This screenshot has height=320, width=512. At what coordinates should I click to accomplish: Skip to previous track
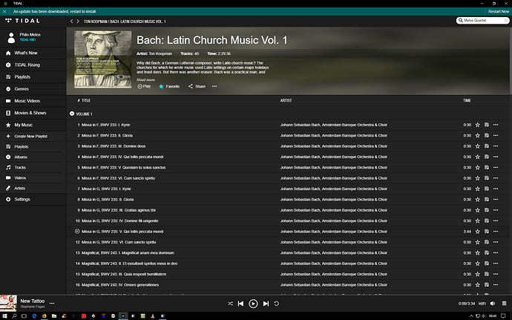pos(240,304)
